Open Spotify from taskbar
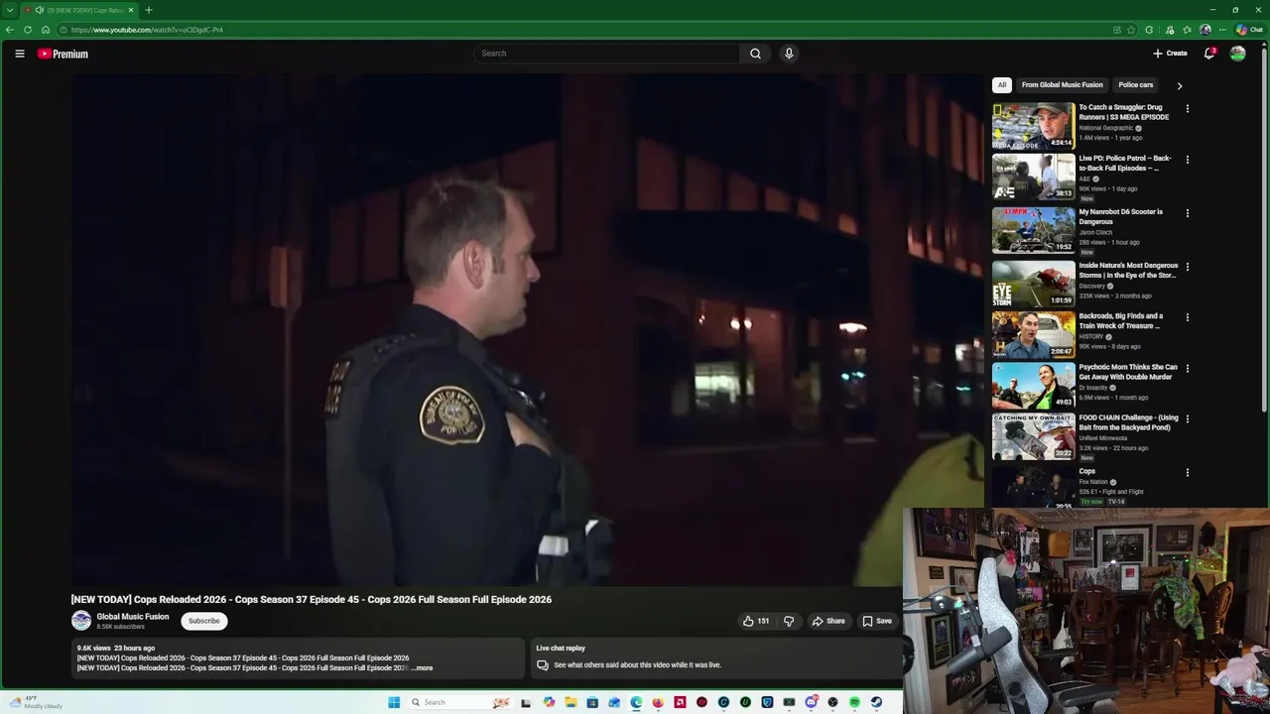The width and height of the screenshot is (1270, 714). (x=854, y=702)
